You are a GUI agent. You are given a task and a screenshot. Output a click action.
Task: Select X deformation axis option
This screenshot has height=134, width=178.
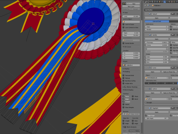point(149,83)
